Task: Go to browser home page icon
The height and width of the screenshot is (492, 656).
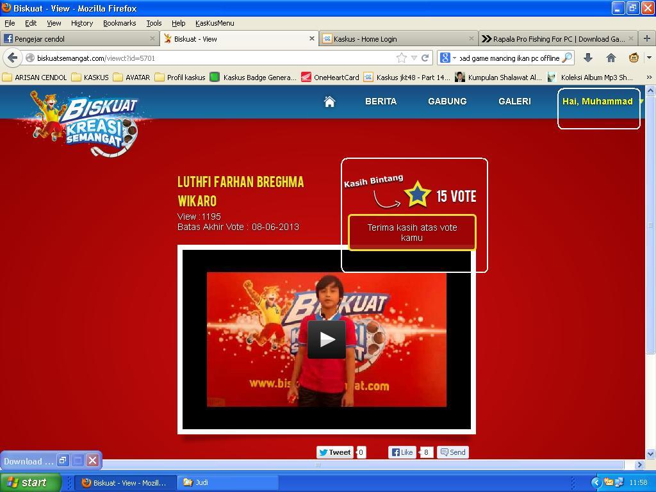Action: point(611,58)
